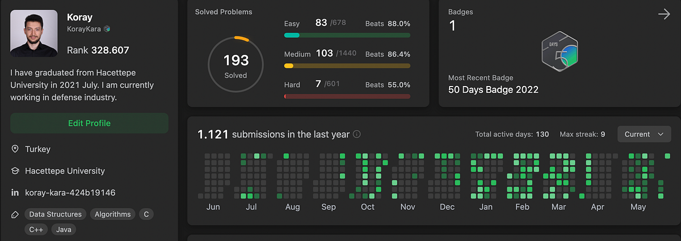
Task: Open the Current year dropdown
Action: pyautogui.click(x=644, y=134)
